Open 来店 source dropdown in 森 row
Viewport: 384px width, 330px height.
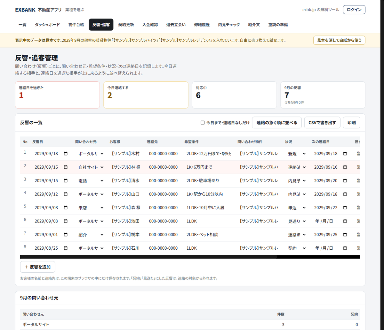[91, 207]
